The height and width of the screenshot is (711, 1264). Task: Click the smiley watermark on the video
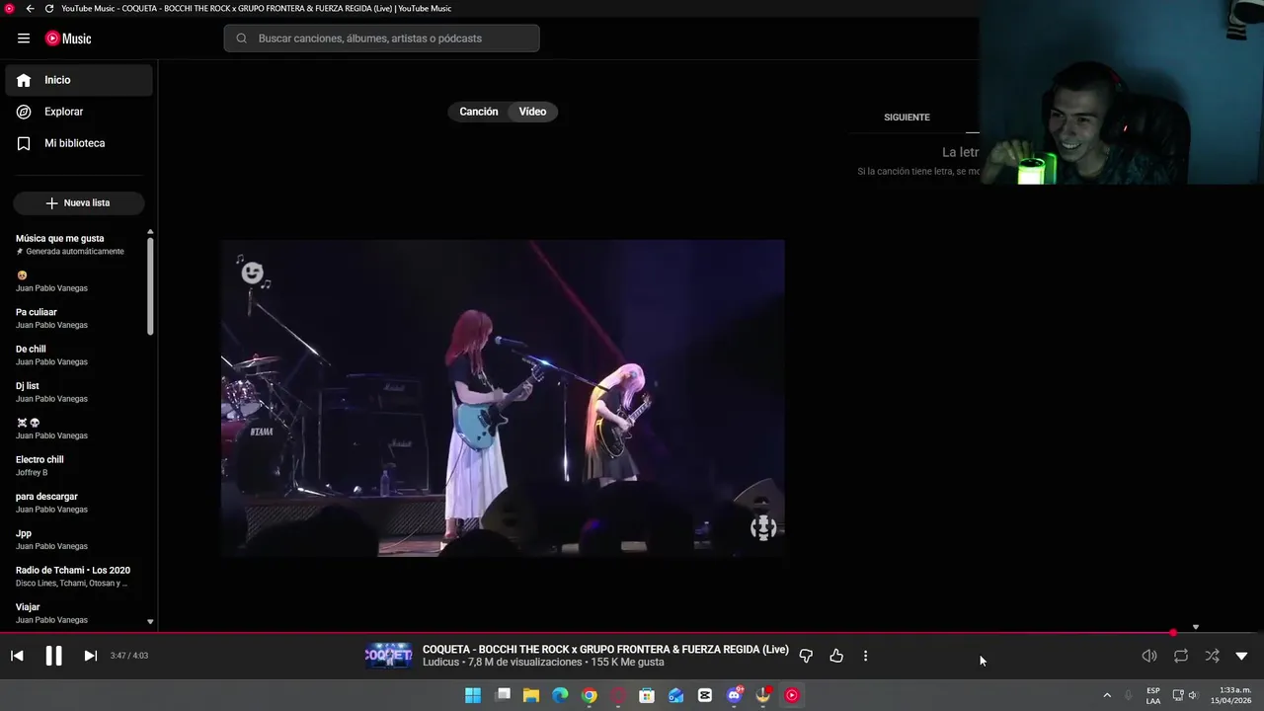click(x=253, y=273)
